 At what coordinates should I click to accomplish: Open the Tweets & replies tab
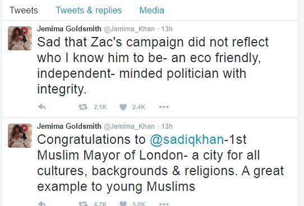pos(89,10)
